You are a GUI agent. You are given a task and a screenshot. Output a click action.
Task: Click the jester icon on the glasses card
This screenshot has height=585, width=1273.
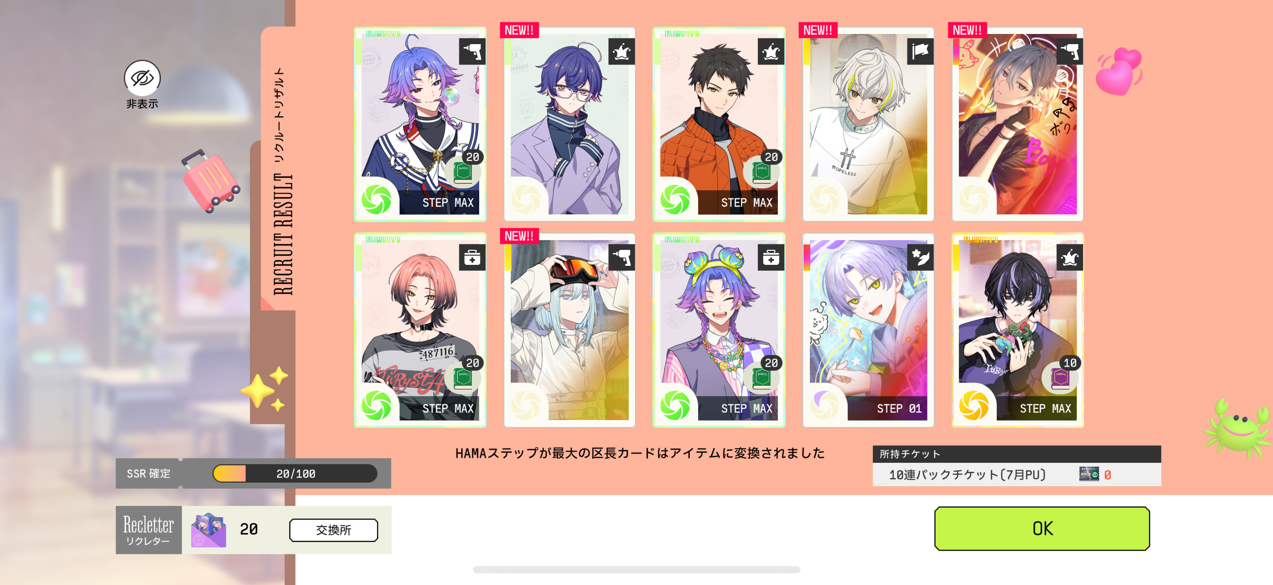tap(621, 51)
